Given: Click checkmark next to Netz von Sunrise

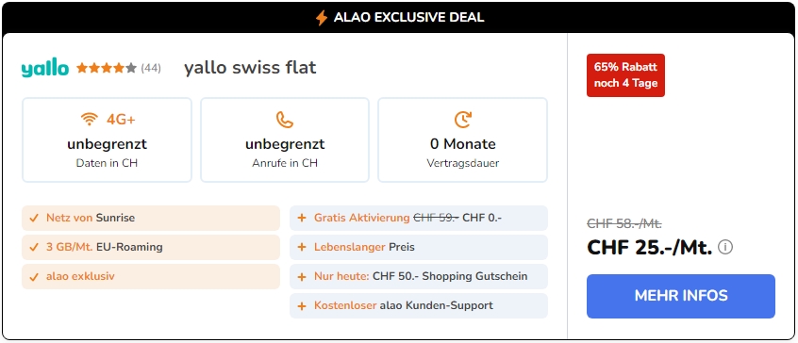Looking at the screenshot, I should coord(34,218).
